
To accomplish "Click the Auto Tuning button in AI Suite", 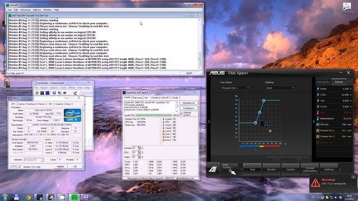I will pyautogui.click(x=229, y=169).
